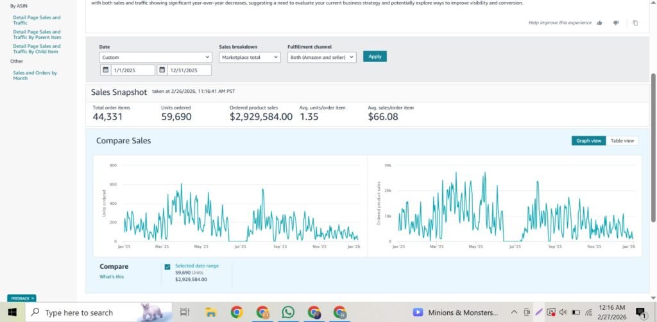
Task: Expand the Fulfillment channel dropdown
Action: (321, 57)
